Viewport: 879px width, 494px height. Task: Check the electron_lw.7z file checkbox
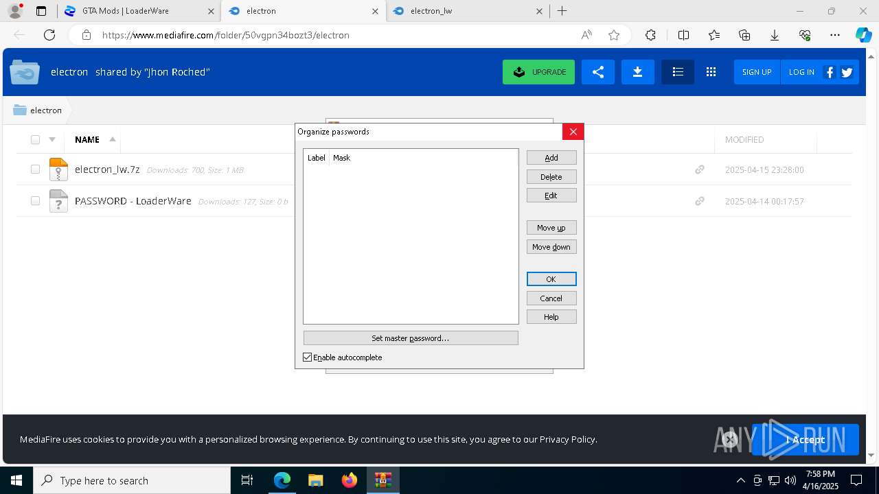35,169
